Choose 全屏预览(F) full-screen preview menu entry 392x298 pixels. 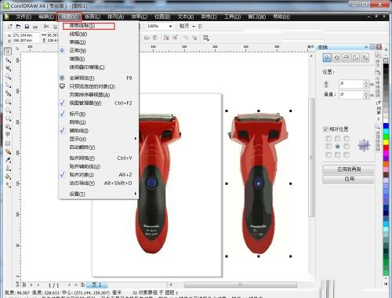pyautogui.click(x=98, y=78)
